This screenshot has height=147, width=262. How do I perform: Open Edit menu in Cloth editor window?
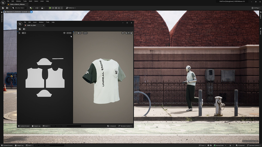coord(30,22)
